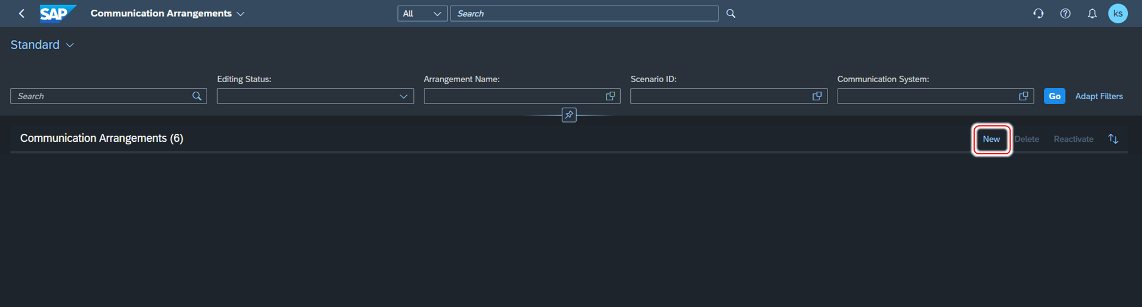The image size is (1142, 307).
Task: Open Scenario ID value help icon
Action: (x=817, y=96)
